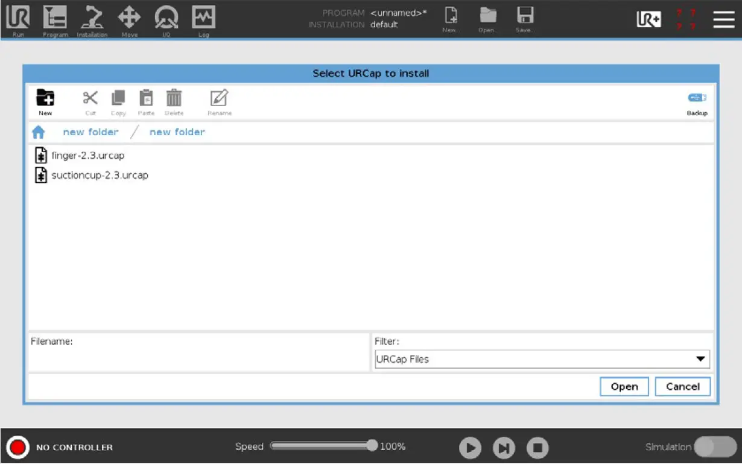Create a new program with New icon
Screen dimensions: 742x464
[x=450, y=19]
